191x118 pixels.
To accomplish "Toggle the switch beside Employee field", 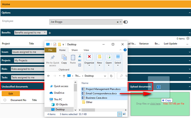I will click(x=125, y=22).
